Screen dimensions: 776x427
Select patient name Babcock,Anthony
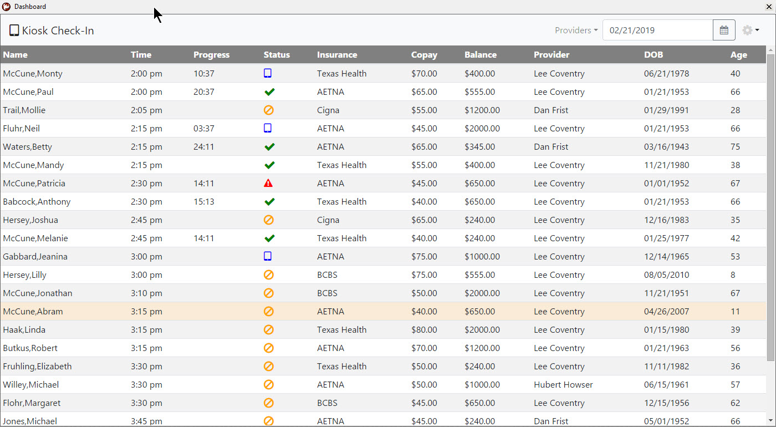click(37, 201)
